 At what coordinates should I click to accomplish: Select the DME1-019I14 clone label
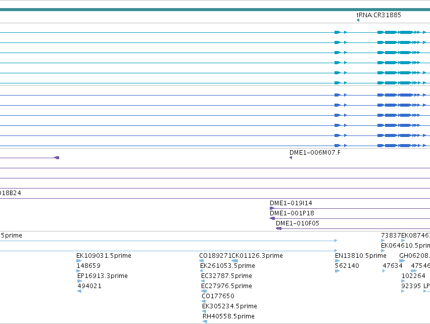click(x=291, y=203)
